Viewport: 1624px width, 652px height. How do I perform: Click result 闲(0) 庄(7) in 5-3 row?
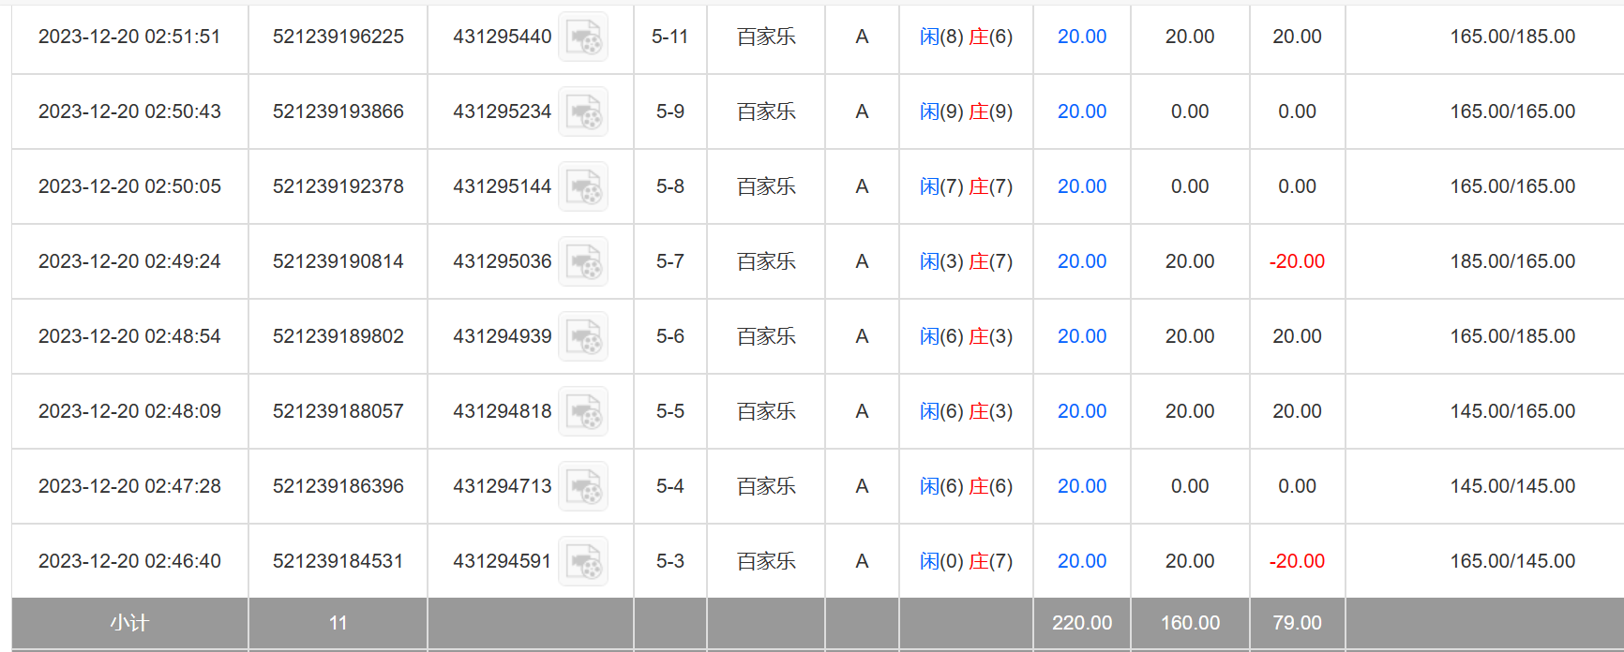[966, 561]
